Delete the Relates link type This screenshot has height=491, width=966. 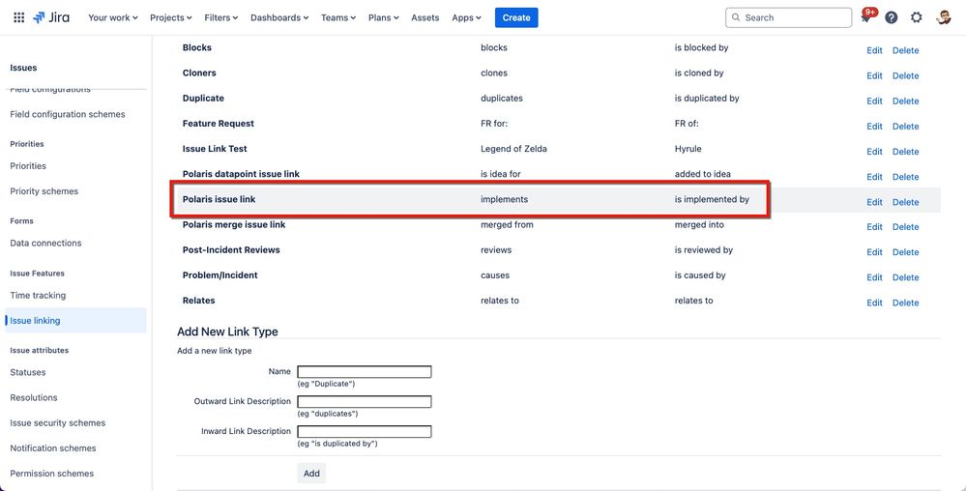pyautogui.click(x=906, y=303)
